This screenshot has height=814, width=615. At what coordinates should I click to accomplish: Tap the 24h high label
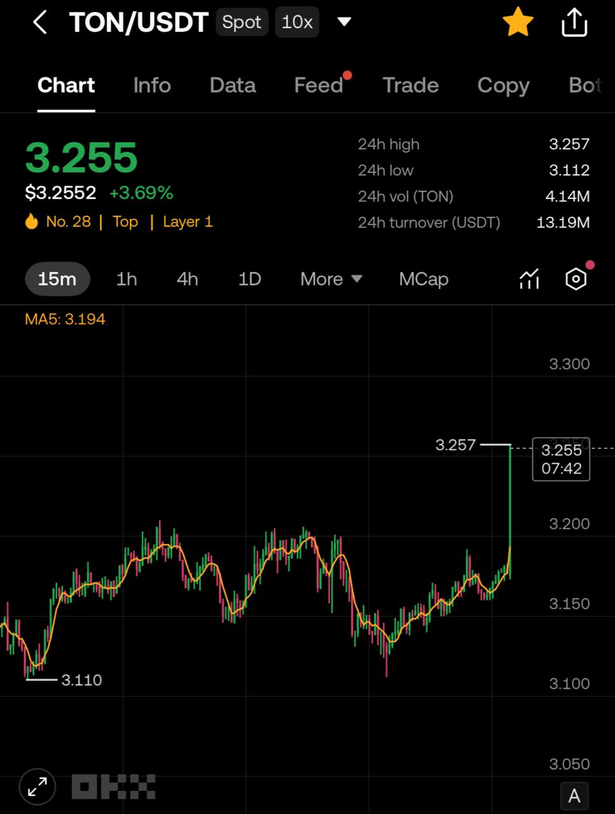click(389, 144)
